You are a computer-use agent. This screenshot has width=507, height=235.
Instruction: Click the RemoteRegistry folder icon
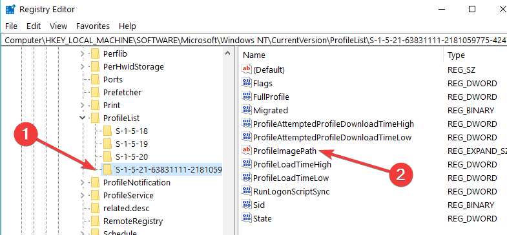click(x=95, y=221)
